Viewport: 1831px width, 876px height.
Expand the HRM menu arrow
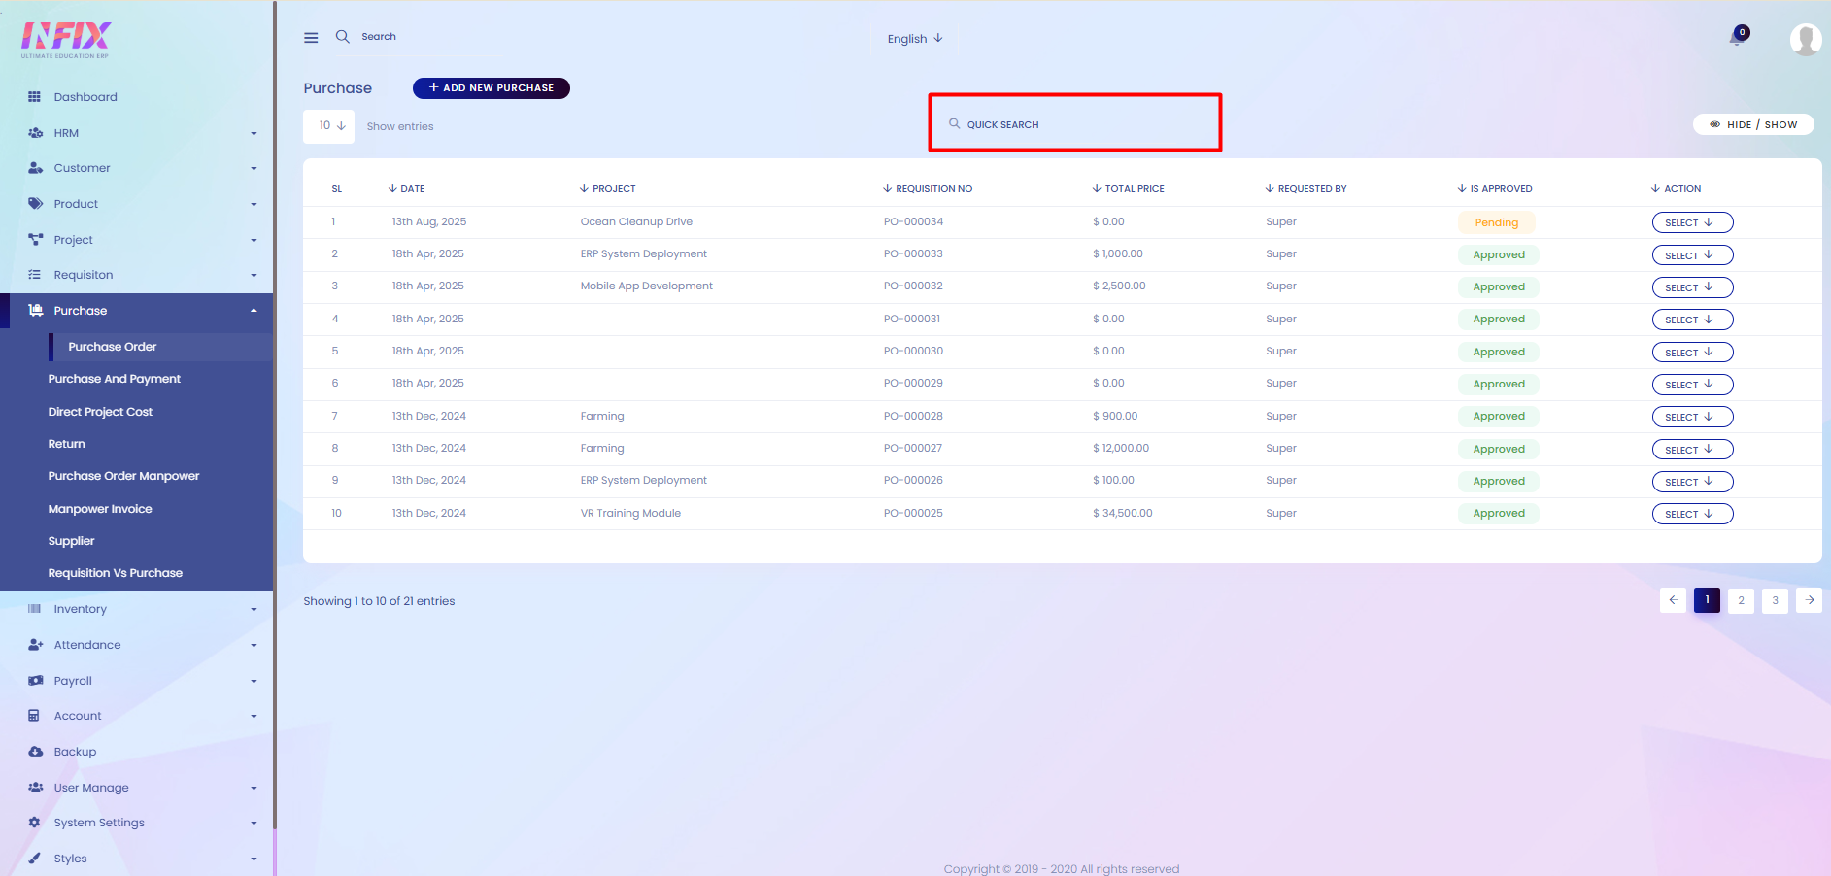pos(254,133)
